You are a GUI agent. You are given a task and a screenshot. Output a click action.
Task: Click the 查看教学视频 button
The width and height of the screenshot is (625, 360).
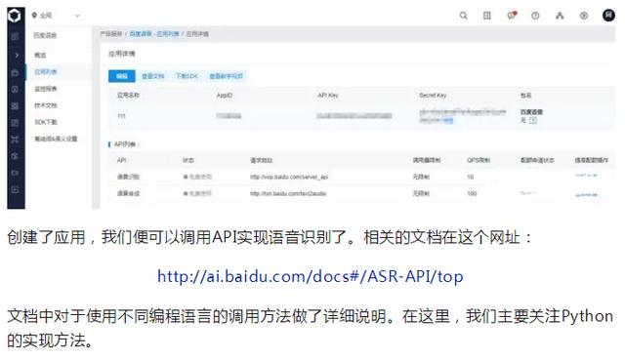click(x=226, y=76)
